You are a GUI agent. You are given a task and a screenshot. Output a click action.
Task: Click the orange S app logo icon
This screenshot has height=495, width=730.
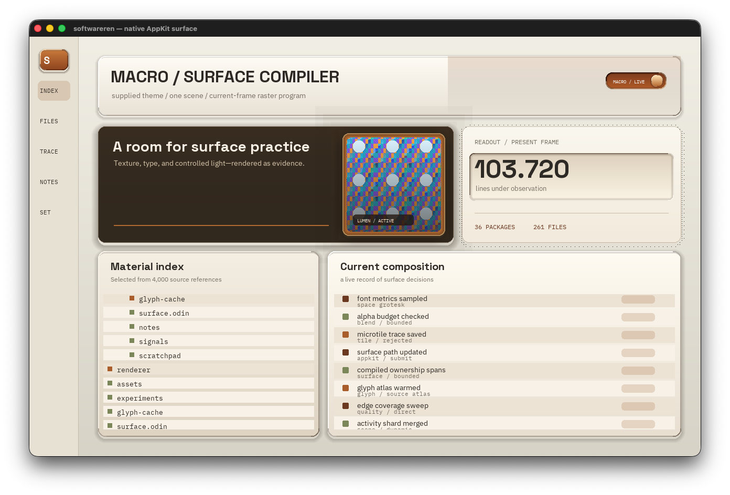click(x=54, y=60)
